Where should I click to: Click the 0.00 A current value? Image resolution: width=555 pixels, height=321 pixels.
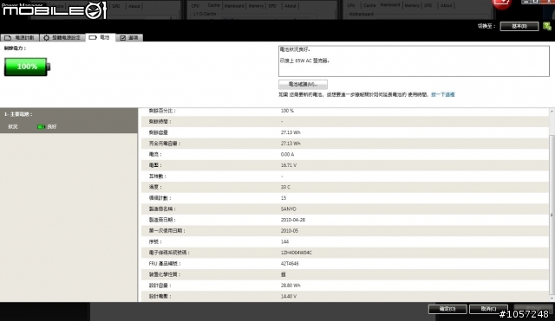coord(287,154)
